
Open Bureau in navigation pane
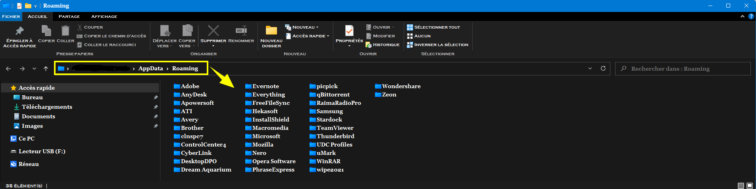pyautogui.click(x=32, y=97)
